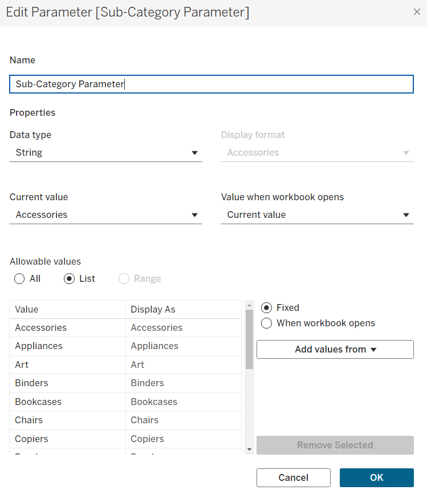This screenshot has width=427, height=494.
Task: Select Accessories in the Value column
Action: tap(41, 328)
